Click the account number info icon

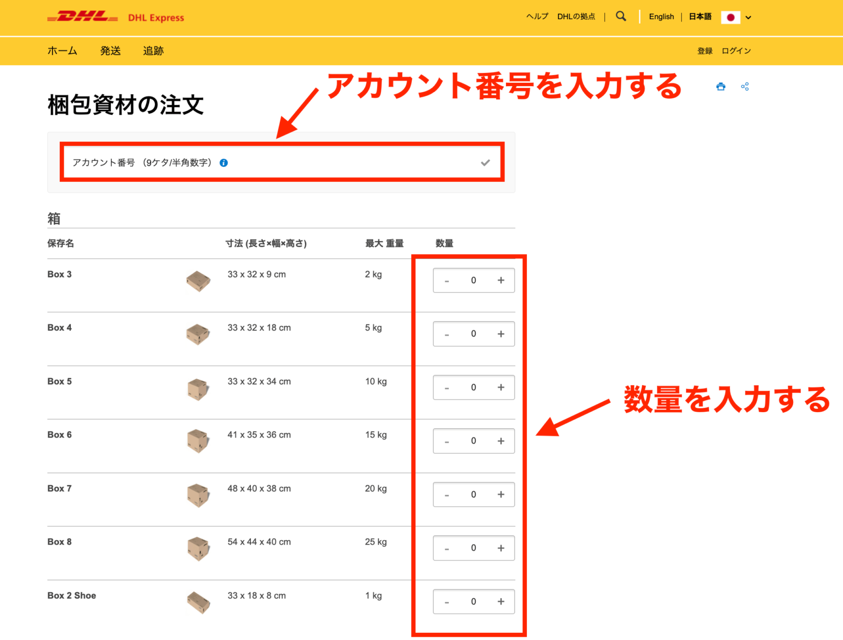pyautogui.click(x=223, y=162)
